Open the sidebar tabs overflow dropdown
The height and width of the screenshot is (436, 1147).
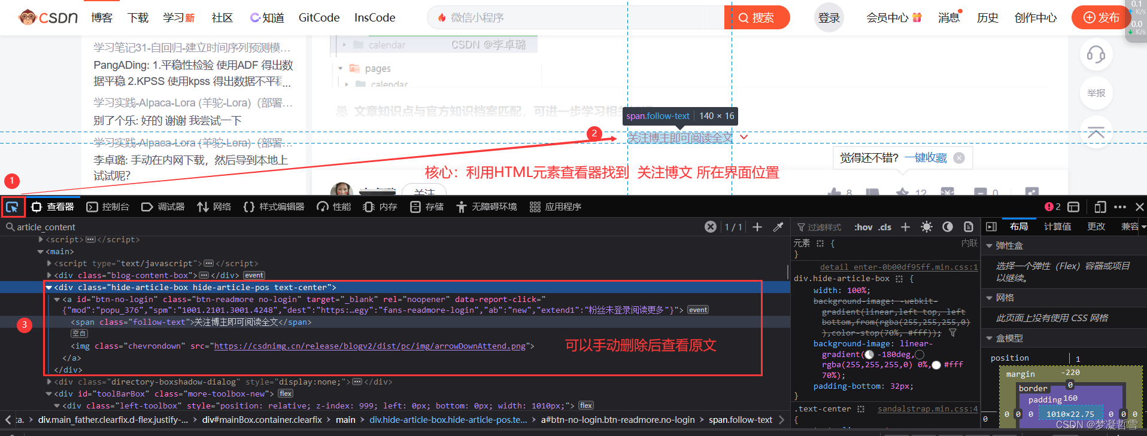point(1143,227)
